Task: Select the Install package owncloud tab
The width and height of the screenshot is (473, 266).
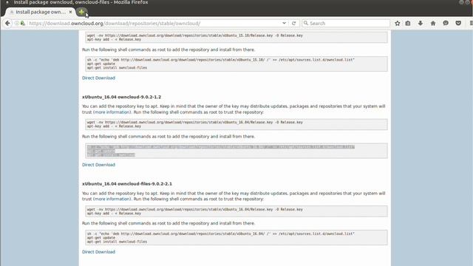Action: click(x=40, y=12)
